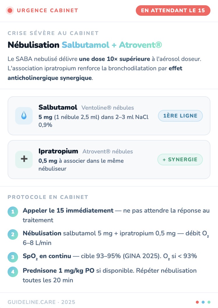Click the 'Protocole en cabinet' section label
This screenshot has height=308, width=218.
(48, 197)
